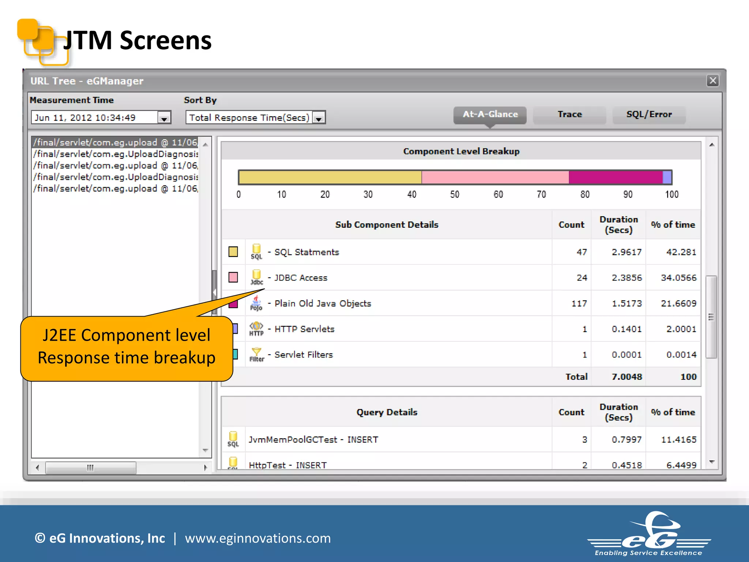Click the Pojo Java objects icon
This screenshot has width=749, height=562.
256,303
